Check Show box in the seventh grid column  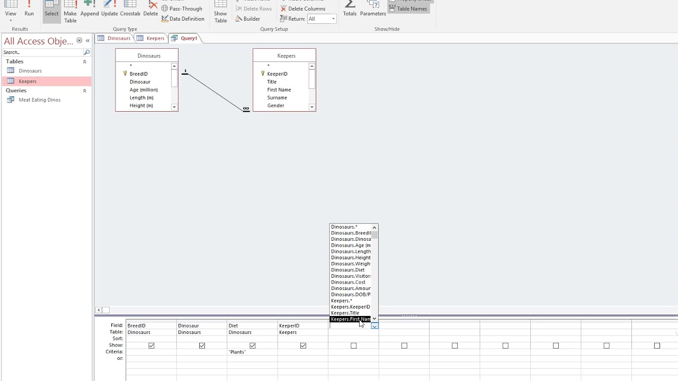455,346
